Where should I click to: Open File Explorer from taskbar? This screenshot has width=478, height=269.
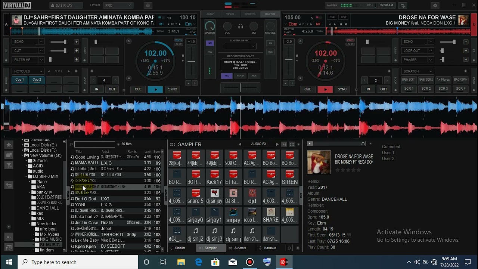click(x=181, y=262)
